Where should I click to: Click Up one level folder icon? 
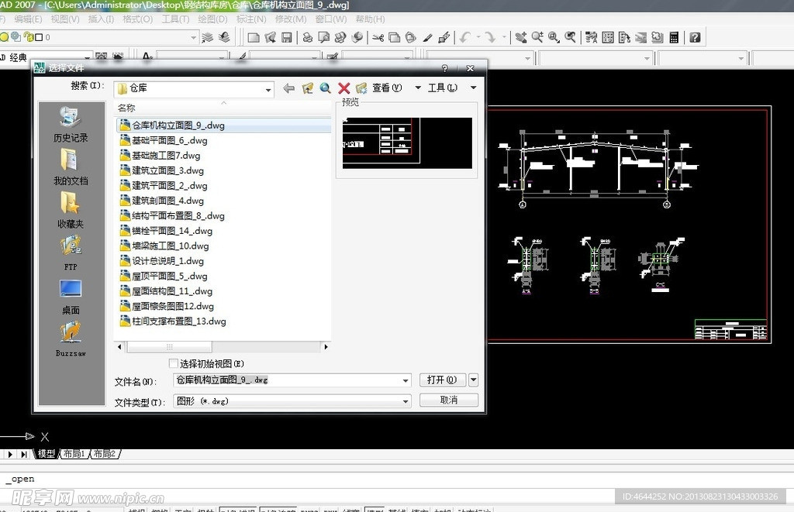pos(307,88)
